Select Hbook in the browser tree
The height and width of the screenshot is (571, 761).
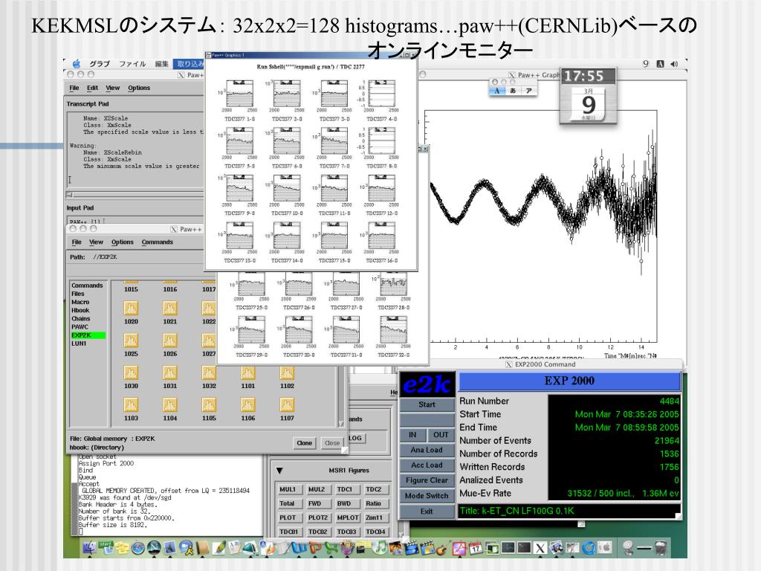tap(80, 310)
